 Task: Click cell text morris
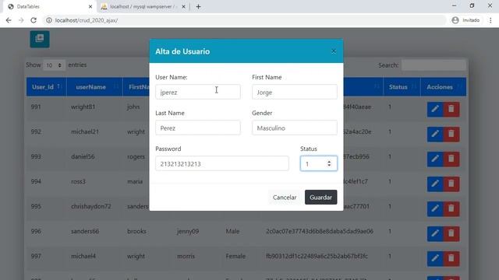(x=186, y=256)
